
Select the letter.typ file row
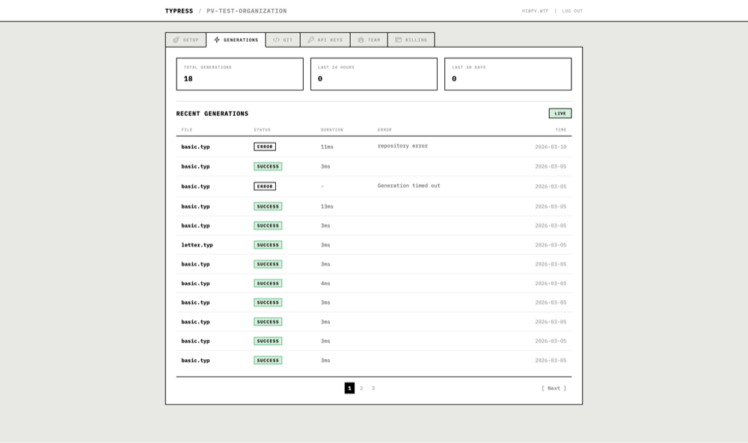coord(374,245)
